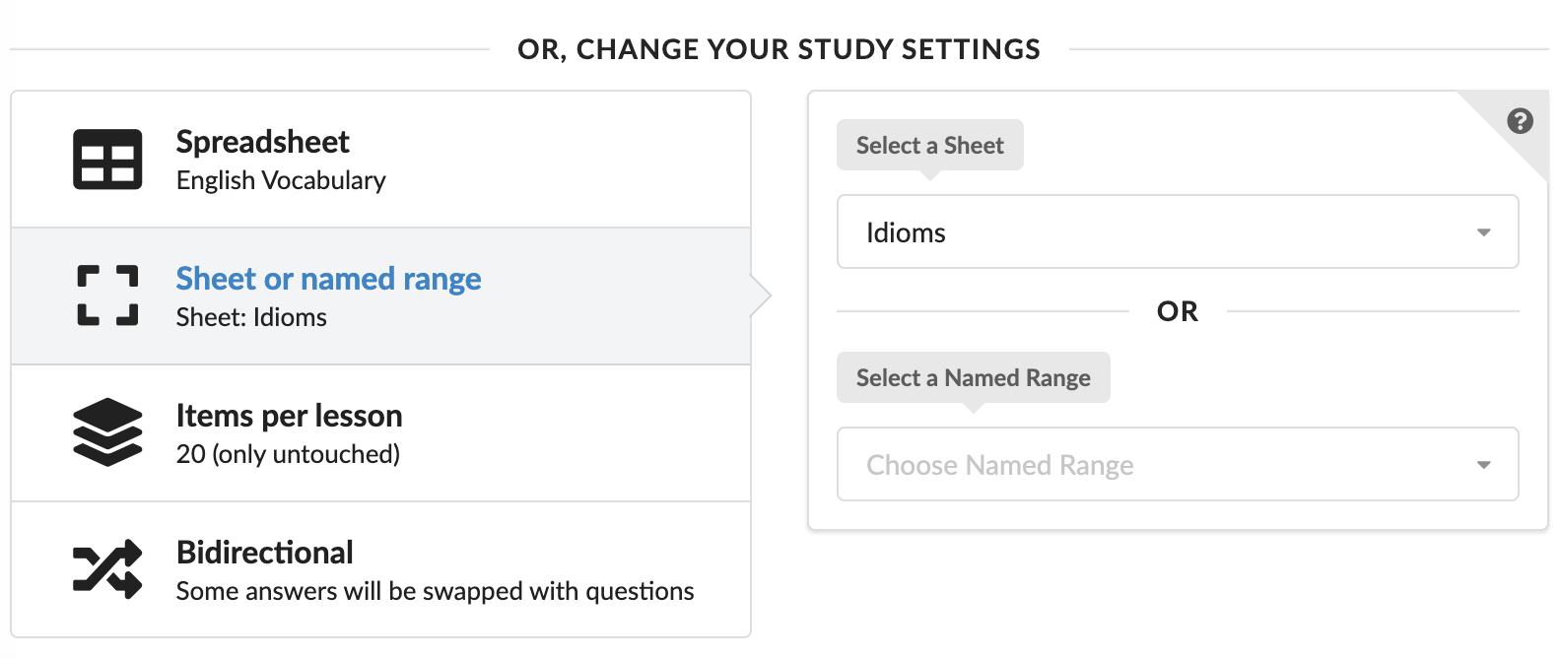Expand the Choose Named Range dropdown

pyautogui.click(x=1177, y=465)
